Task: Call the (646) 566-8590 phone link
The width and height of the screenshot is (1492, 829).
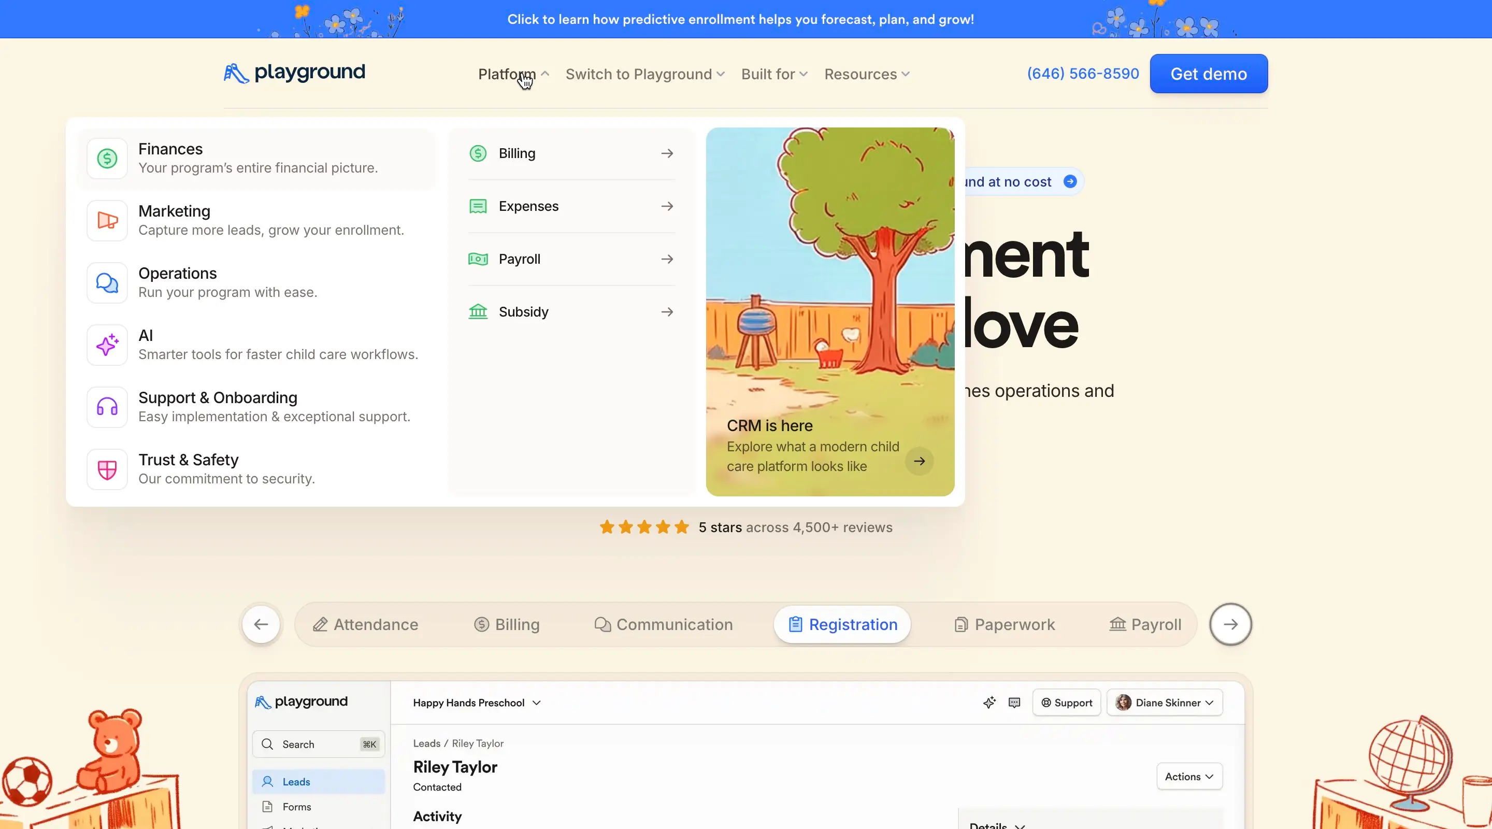Action: click(1083, 74)
